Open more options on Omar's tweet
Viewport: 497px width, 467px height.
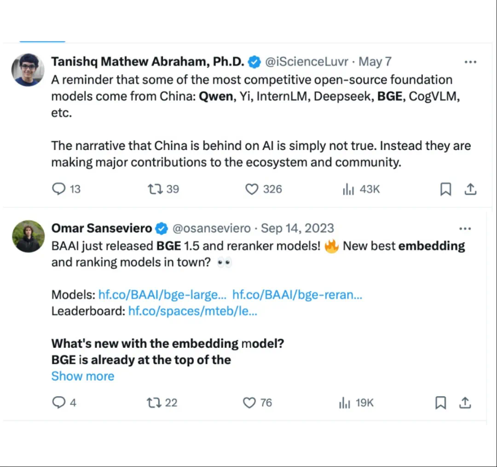tap(465, 229)
